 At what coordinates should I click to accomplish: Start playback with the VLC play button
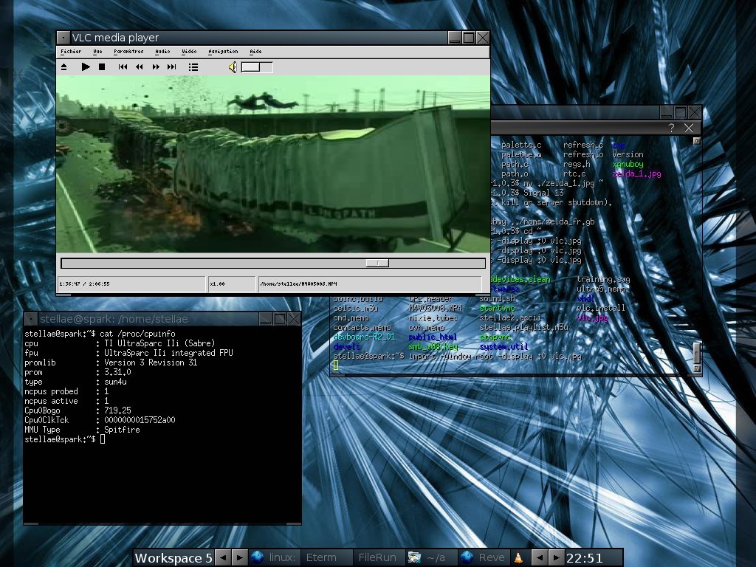click(x=86, y=67)
